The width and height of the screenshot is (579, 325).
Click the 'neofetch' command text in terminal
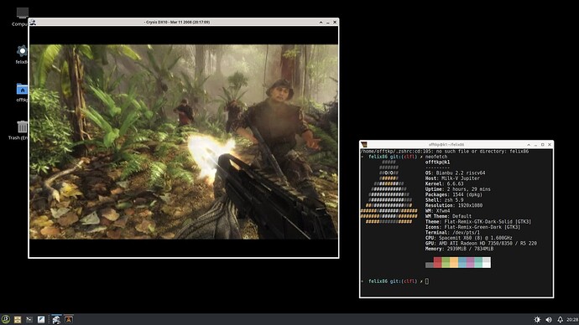(436, 157)
